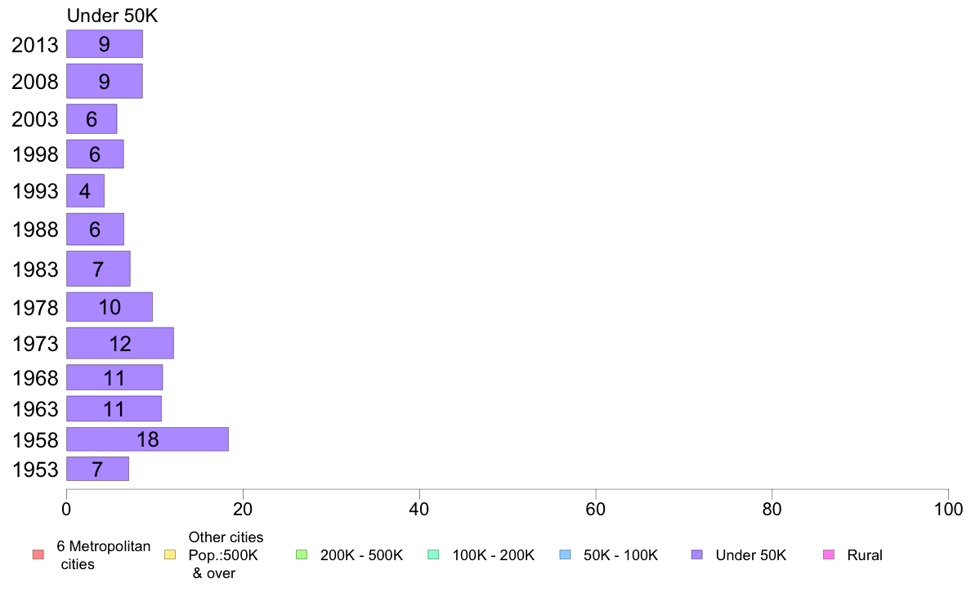Click the Rural legend label
Screen dimensions: 971x601
pyautogui.click(x=865, y=555)
